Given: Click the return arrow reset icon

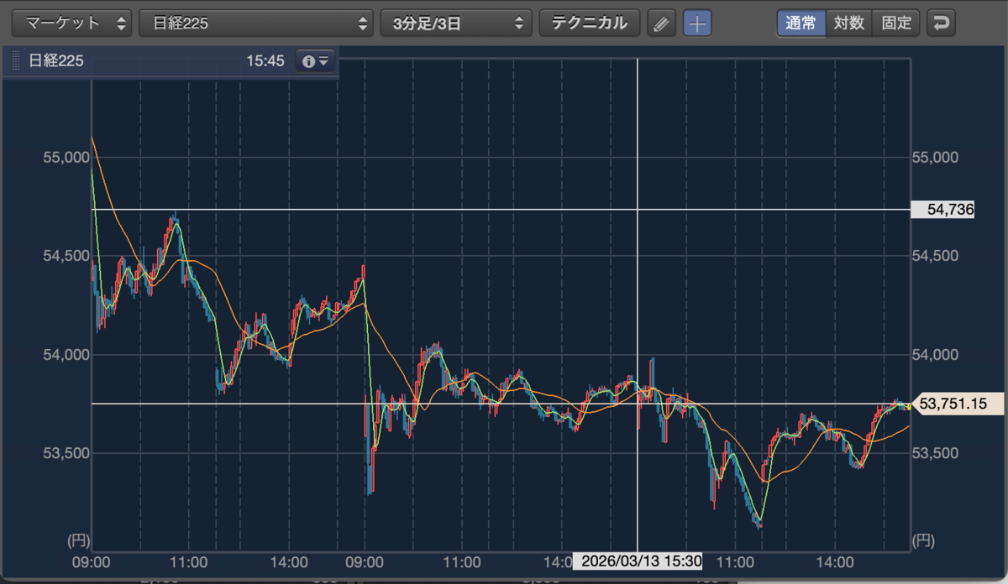Looking at the screenshot, I should coord(941,23).
